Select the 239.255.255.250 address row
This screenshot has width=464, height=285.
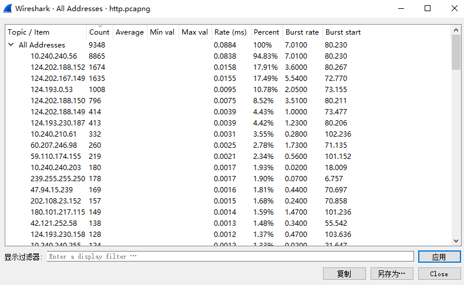click(x=228, y=179)
